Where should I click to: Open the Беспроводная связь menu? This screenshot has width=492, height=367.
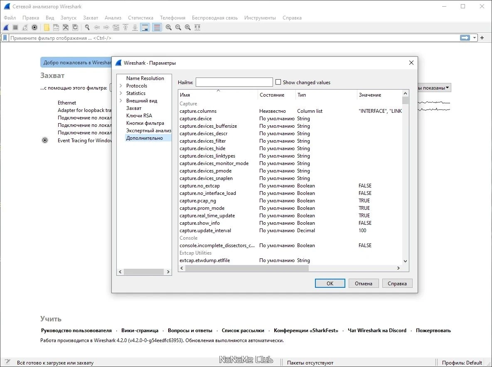(x=214, y=18)
